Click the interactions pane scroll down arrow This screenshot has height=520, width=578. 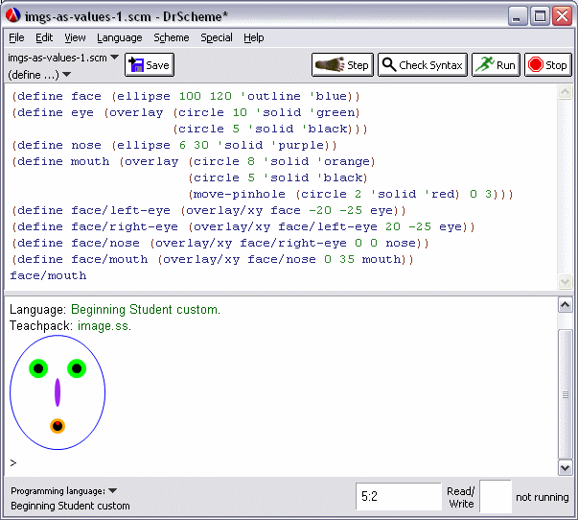[x=566, y=468]
